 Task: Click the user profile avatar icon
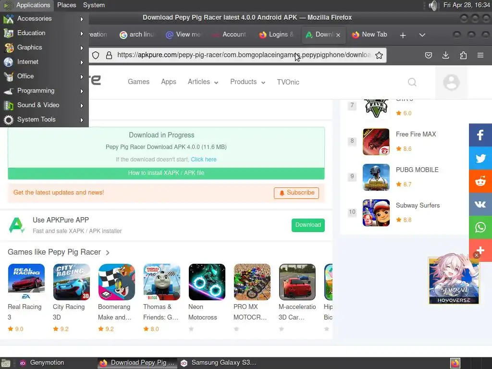point(451,83)
